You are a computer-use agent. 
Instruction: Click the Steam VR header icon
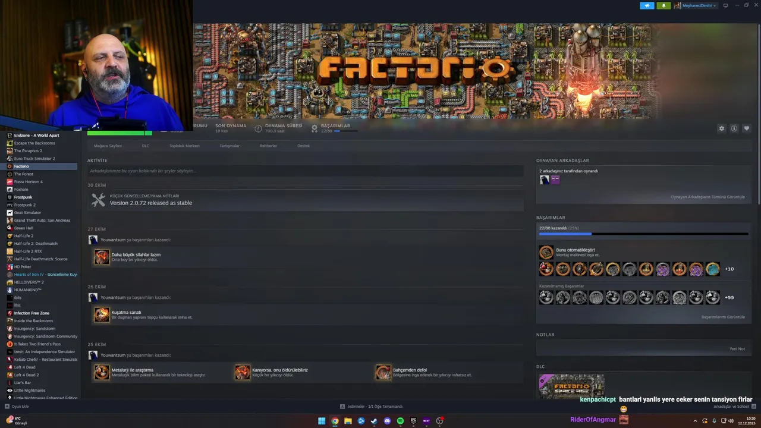725,5
